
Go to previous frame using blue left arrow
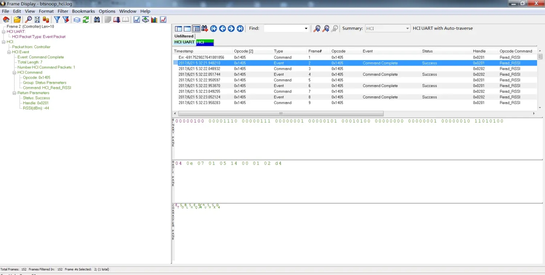click(222, 29)
